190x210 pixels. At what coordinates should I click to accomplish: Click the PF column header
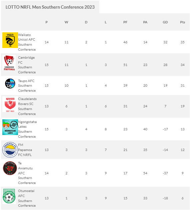click(125, 22)
